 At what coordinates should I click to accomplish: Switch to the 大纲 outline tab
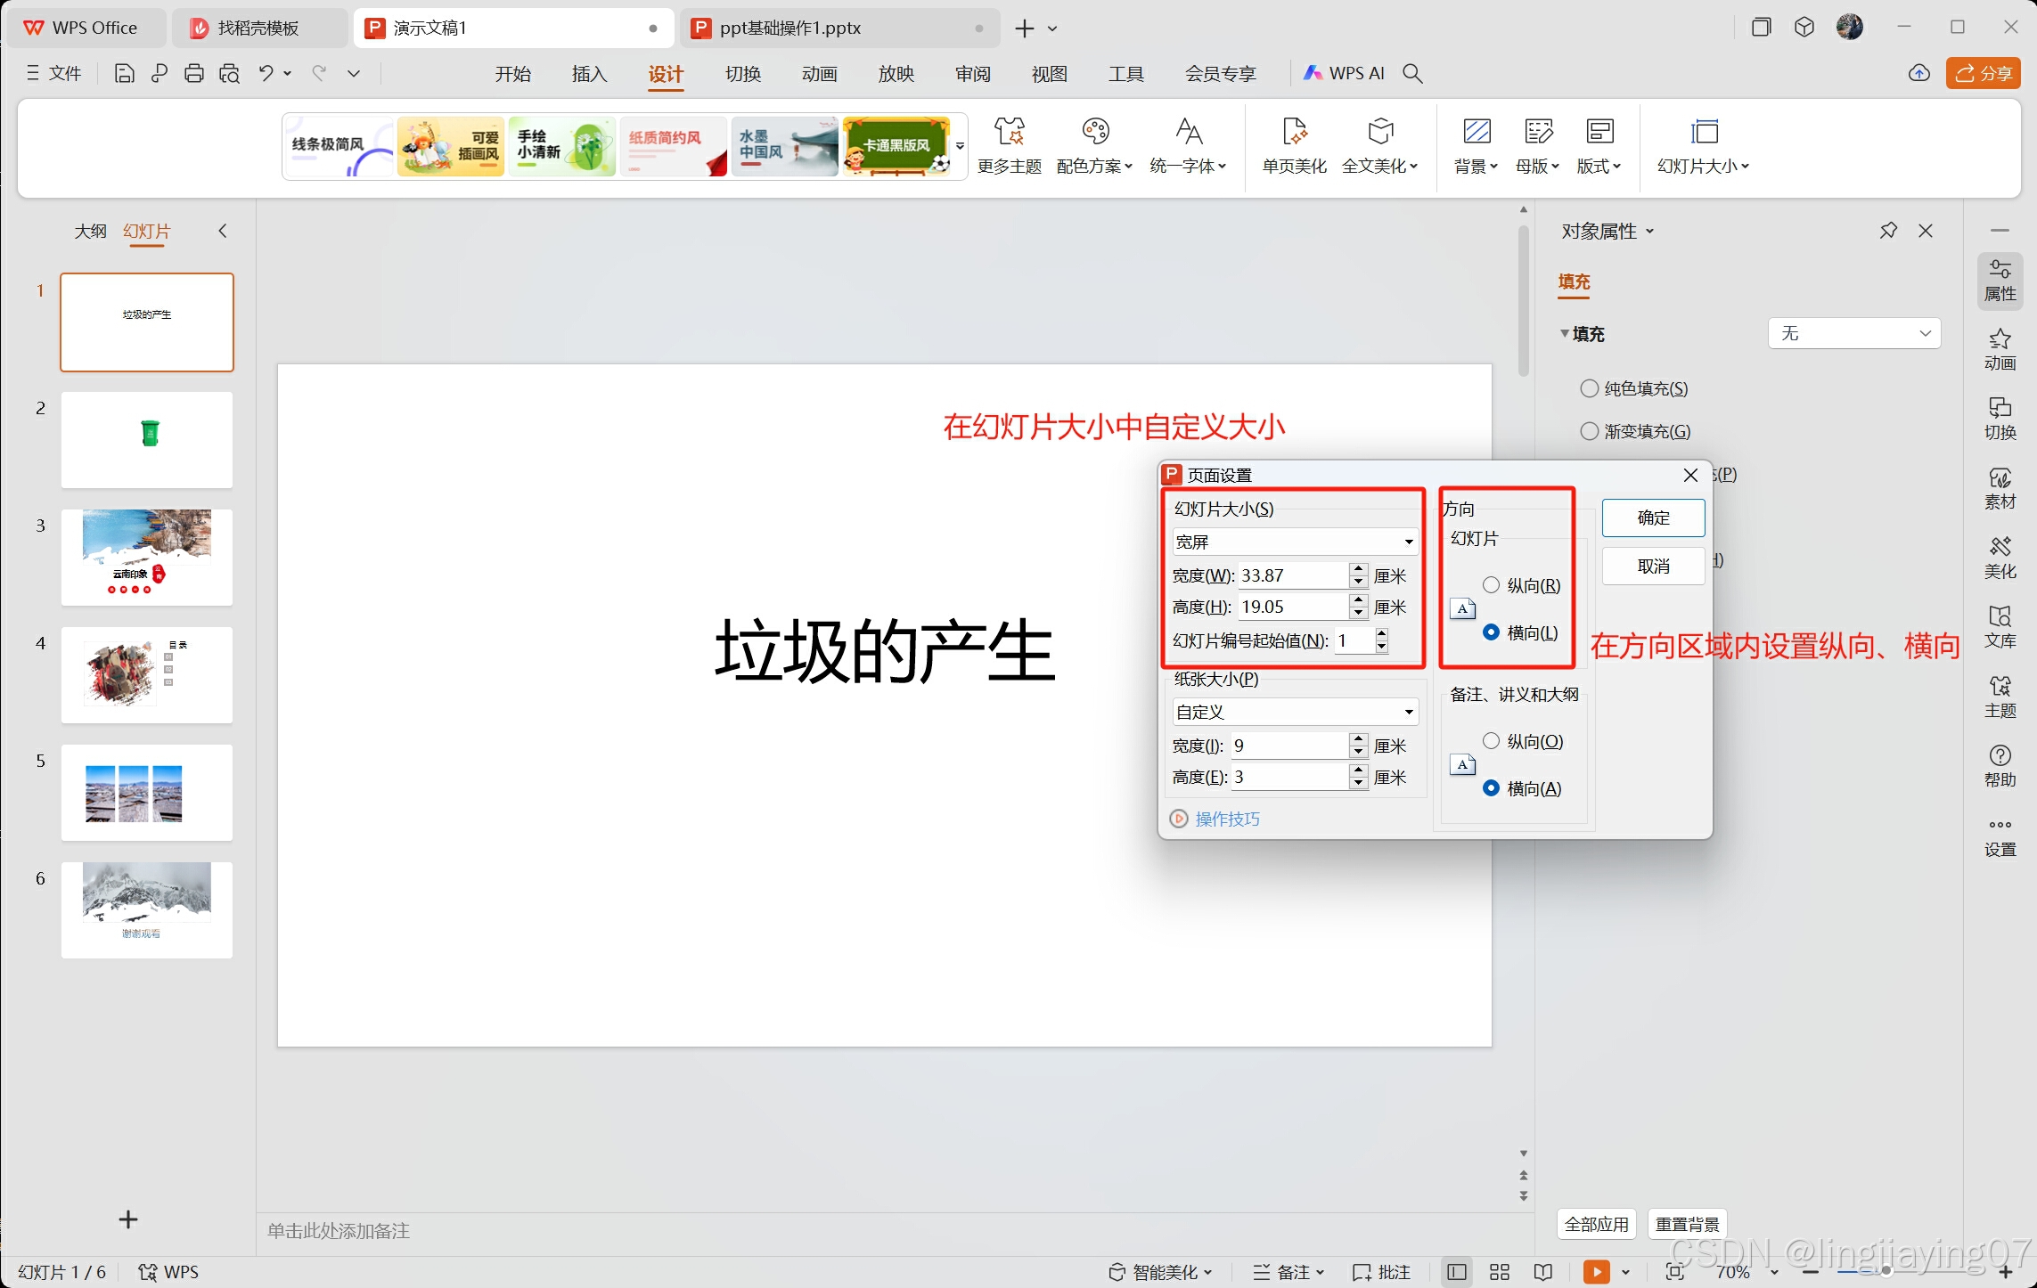pos(89,232)
